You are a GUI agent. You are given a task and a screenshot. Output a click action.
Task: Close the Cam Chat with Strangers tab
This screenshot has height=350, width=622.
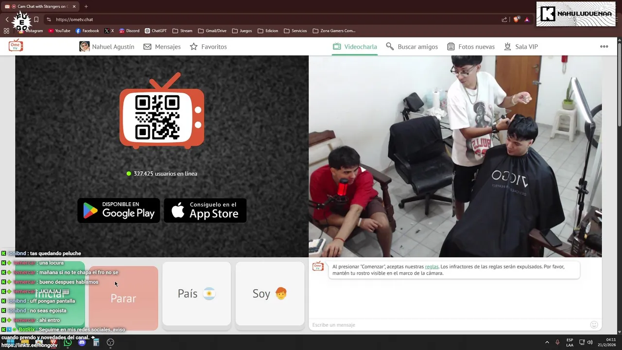coord(74,6)
